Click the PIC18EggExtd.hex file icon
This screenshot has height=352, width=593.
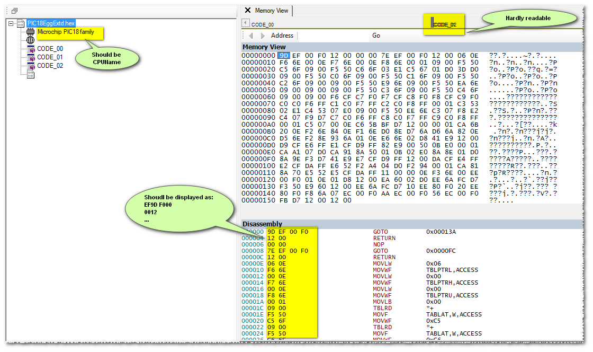coord(21,23)
